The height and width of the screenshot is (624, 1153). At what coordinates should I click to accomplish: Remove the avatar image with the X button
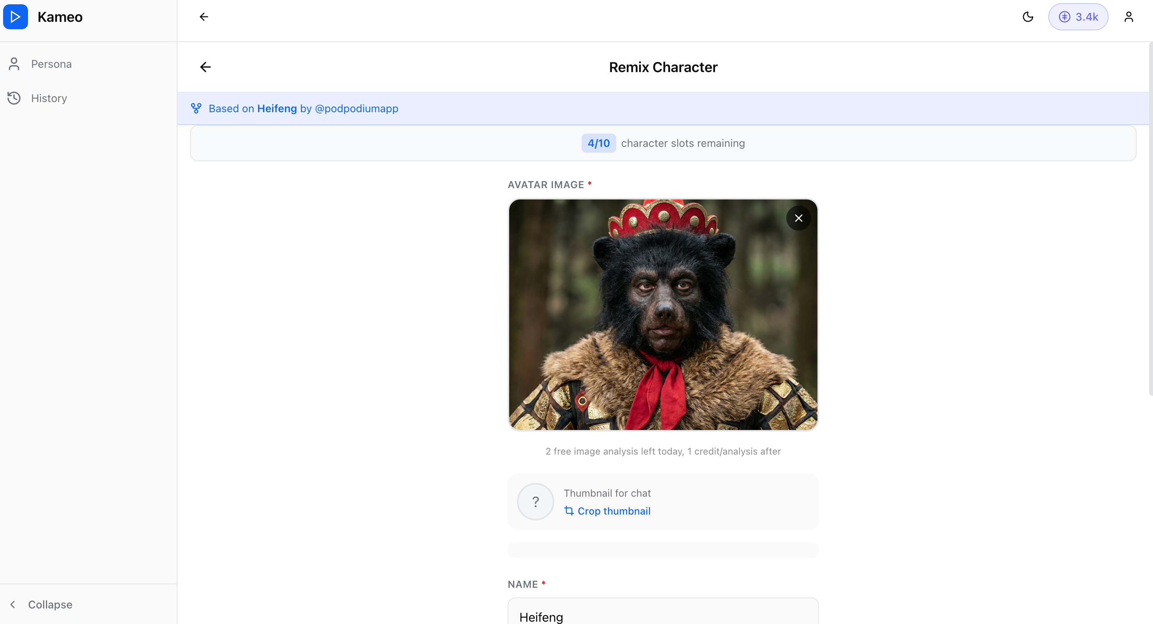(x=798, y=218)
